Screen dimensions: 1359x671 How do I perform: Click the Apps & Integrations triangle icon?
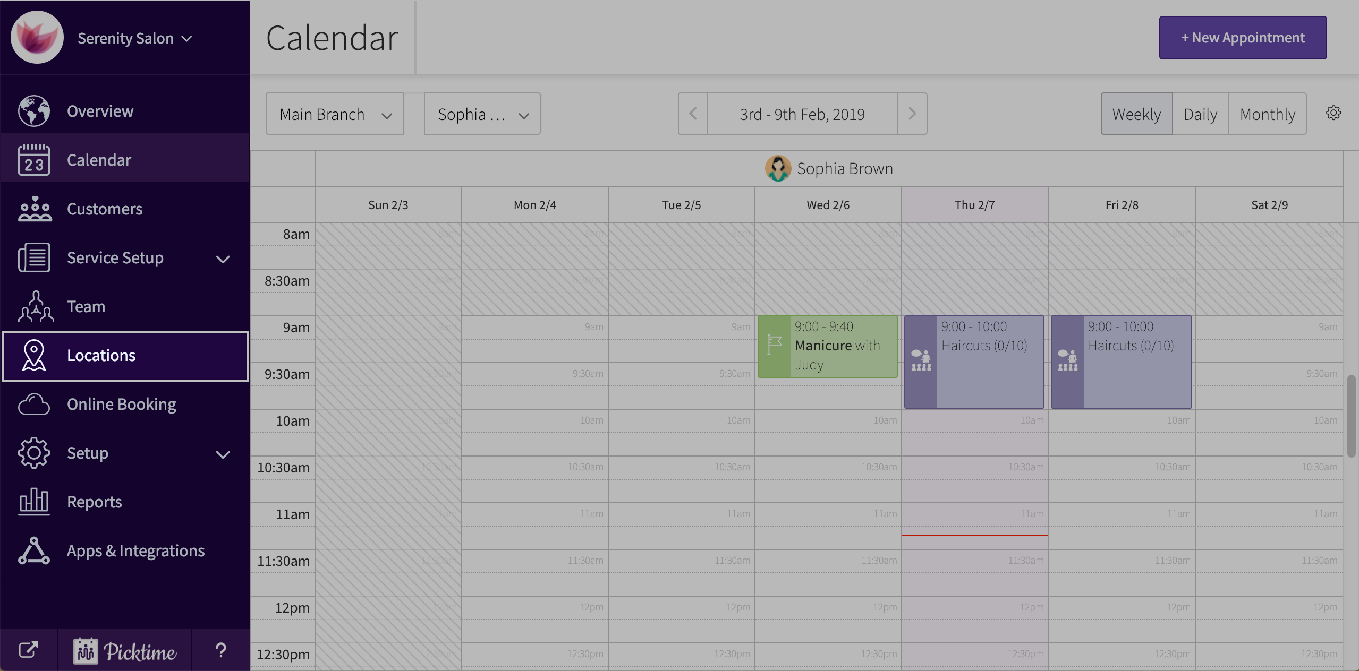click(x=34, y=550)
